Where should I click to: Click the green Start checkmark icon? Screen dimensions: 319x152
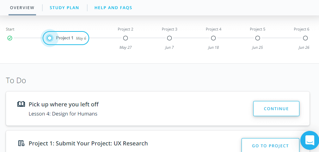coord(10,38)
